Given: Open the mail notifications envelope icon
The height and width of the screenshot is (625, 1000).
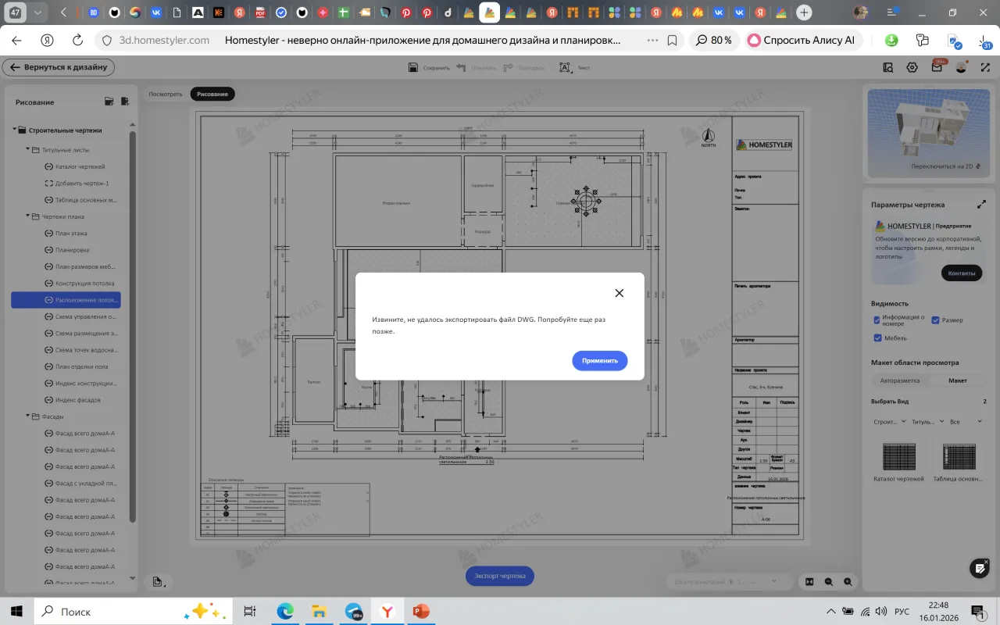Looking at the screenshot, I should [937, 68].
